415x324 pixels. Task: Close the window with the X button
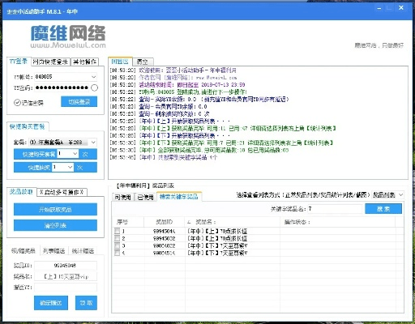[401, 8]
